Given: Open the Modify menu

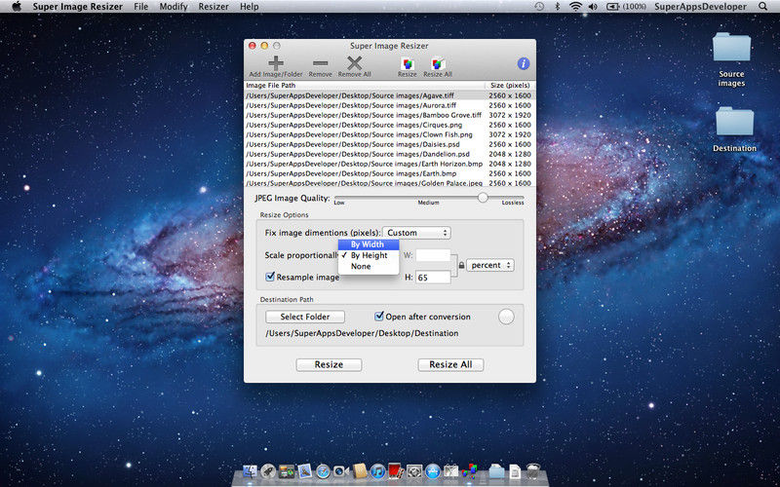Looking at the screenshot, I should click(x=174, y=7).
